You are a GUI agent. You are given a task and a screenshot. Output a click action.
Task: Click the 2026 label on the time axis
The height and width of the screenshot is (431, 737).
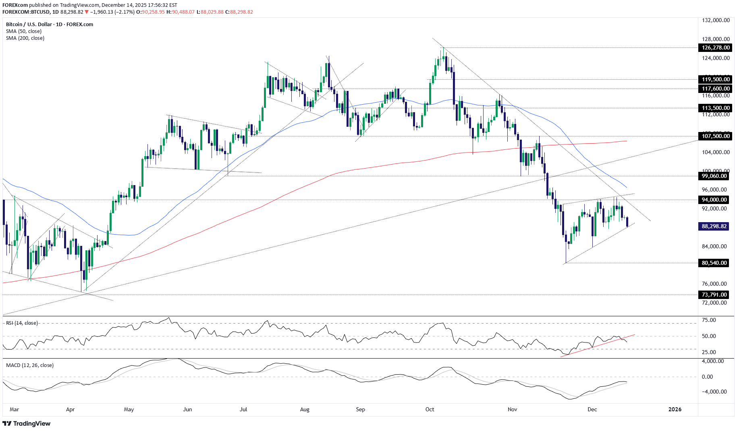pyautogui.click(x=675, y=409)
